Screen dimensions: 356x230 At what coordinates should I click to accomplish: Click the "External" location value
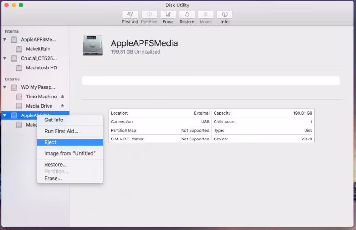click(x=201, y=113)
